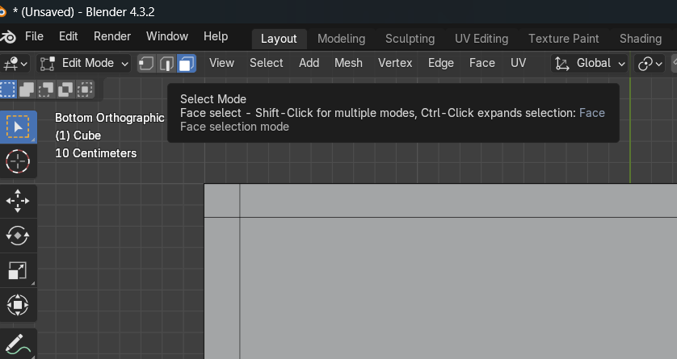The image size is (677, 359).
Task: Open the File menu
Action: (x=35, y=36)
